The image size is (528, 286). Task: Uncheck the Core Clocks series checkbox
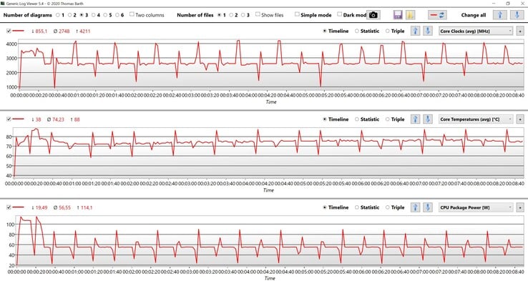9,31
